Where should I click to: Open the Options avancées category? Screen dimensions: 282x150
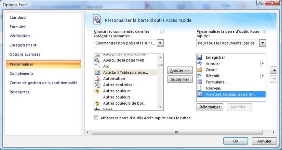[25, 54]
